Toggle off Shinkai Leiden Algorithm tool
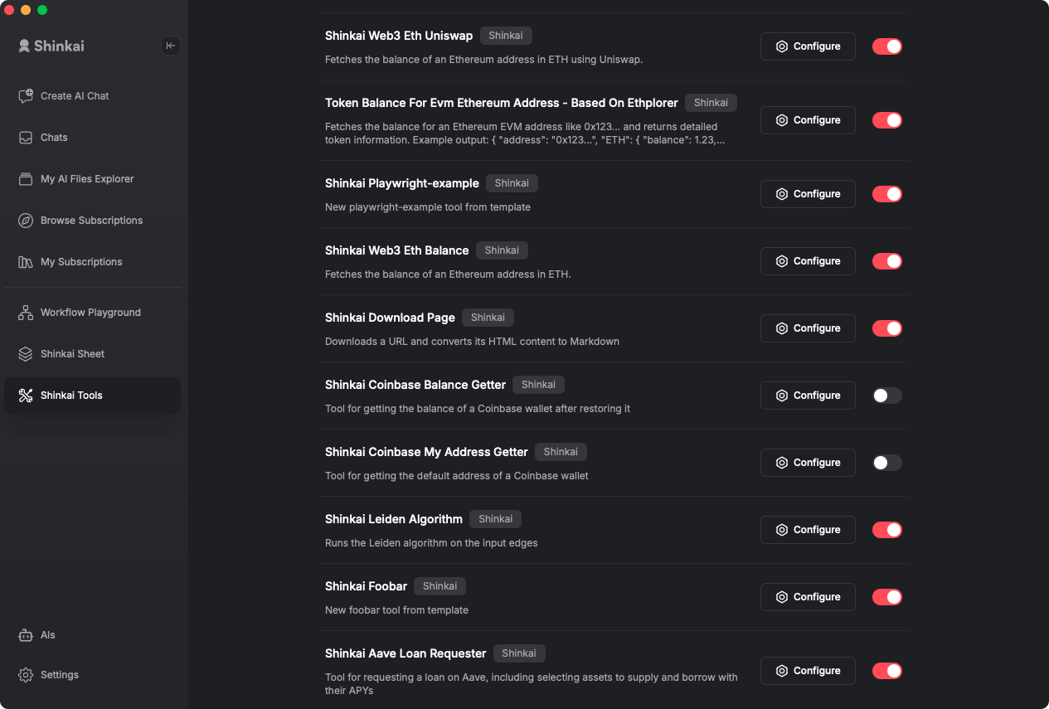 point(887,530)
